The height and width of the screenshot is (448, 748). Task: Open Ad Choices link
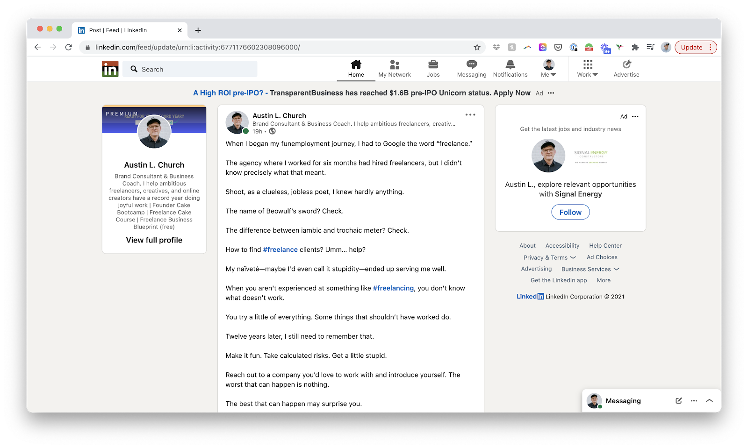tap(602, 257)
